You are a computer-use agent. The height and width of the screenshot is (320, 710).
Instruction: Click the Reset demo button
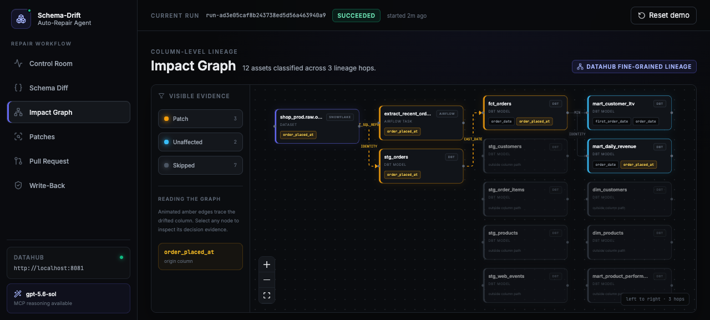[663, 16]
